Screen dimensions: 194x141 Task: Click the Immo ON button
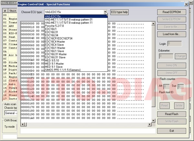[x=172, y=65]
